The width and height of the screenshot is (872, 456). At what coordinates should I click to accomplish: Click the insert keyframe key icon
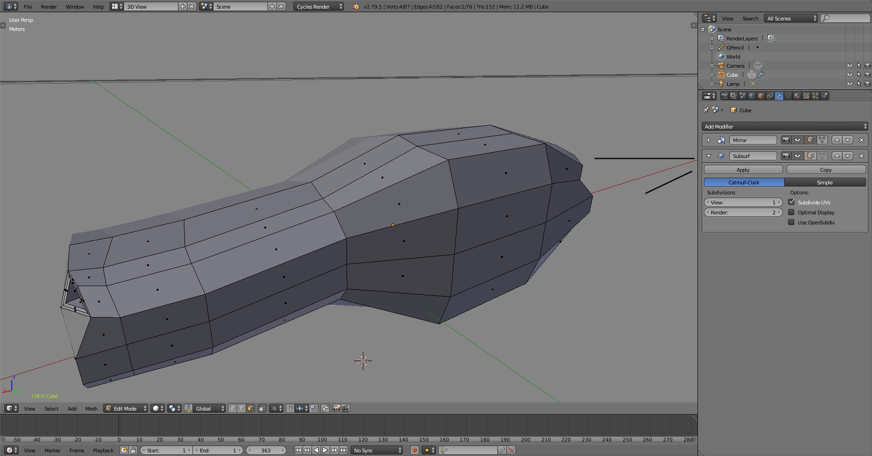502,450
